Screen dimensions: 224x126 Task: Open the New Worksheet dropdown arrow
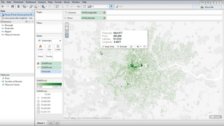click(27, 6)
